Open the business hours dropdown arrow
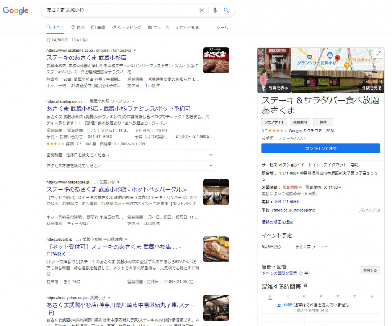Image resolution: width=392 pixels, height=326 pixels. coord(340,187)
